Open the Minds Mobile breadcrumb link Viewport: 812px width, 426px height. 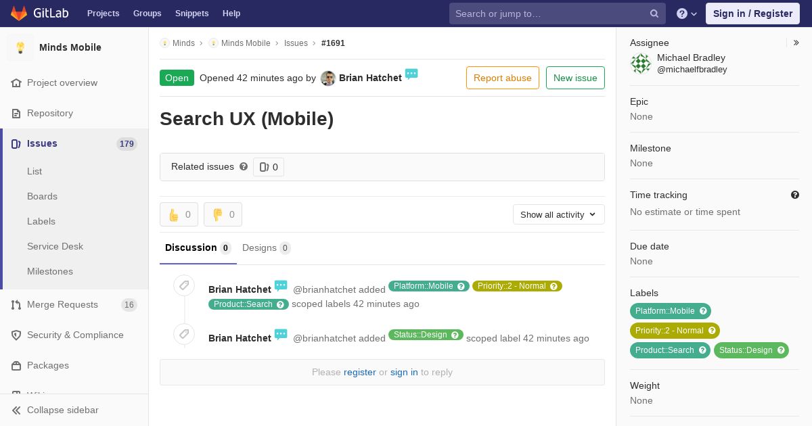pos(246,43)
